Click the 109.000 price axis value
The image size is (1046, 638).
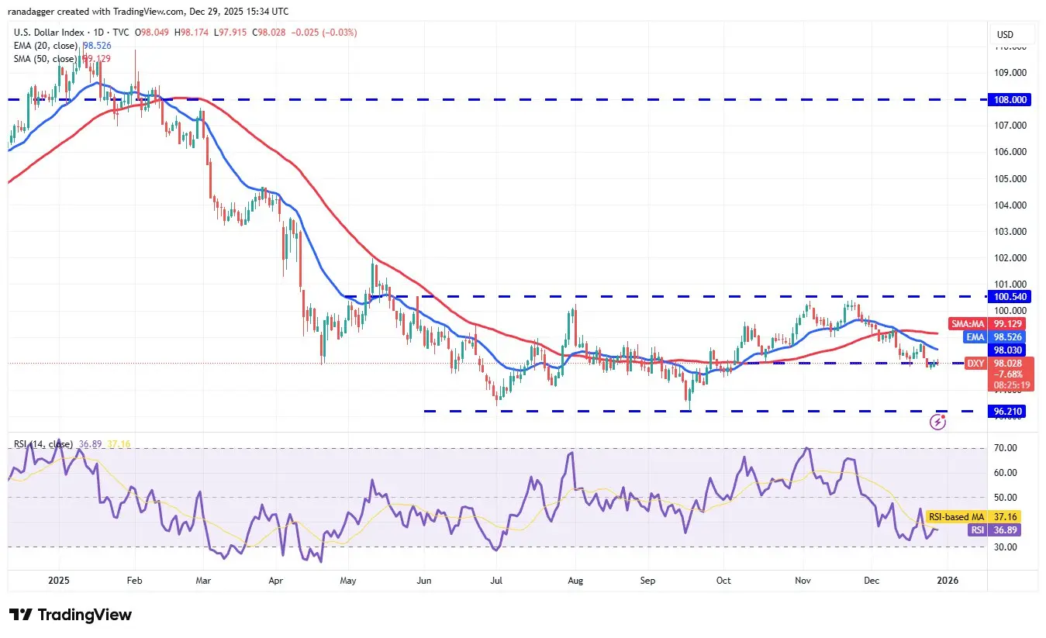pyautogui.click(x=1011, y=72)
